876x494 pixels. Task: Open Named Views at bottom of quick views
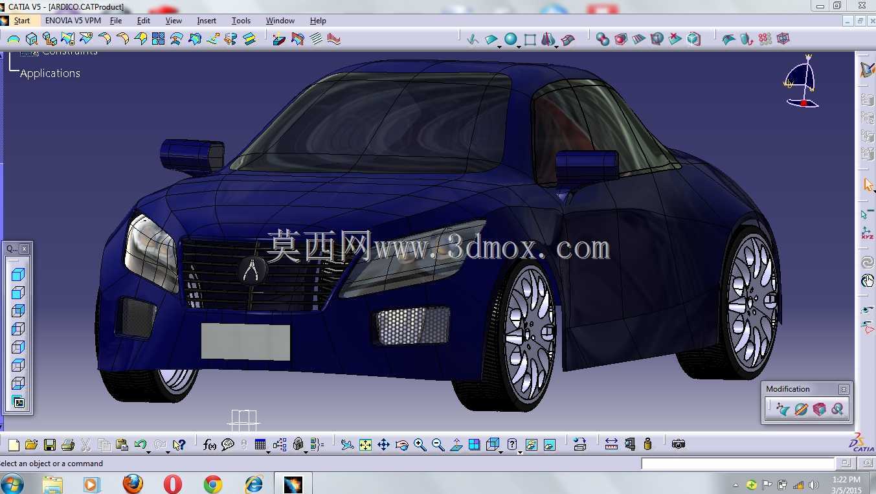point(18,402)
